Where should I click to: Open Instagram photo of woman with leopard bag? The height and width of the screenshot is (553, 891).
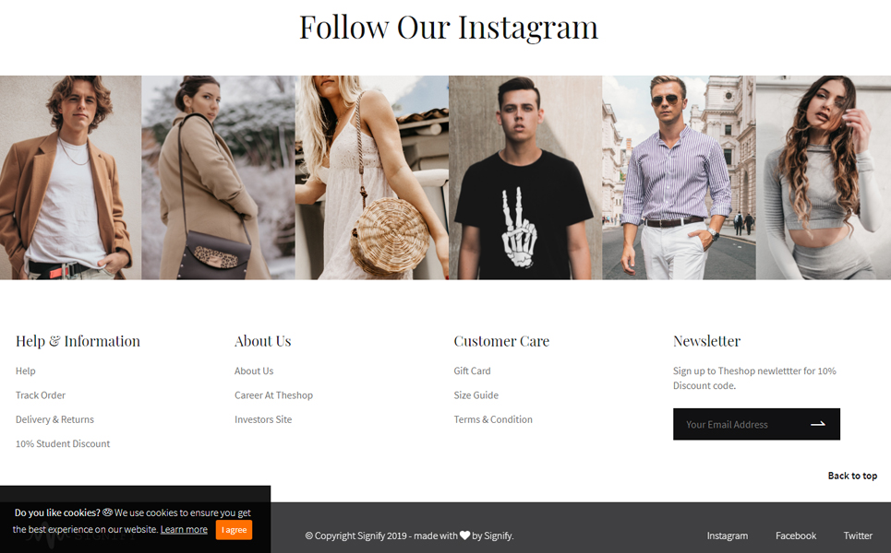[218, 178]
